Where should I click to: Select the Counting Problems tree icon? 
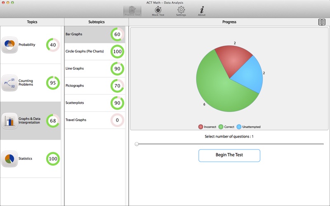(x=9, y=83)
